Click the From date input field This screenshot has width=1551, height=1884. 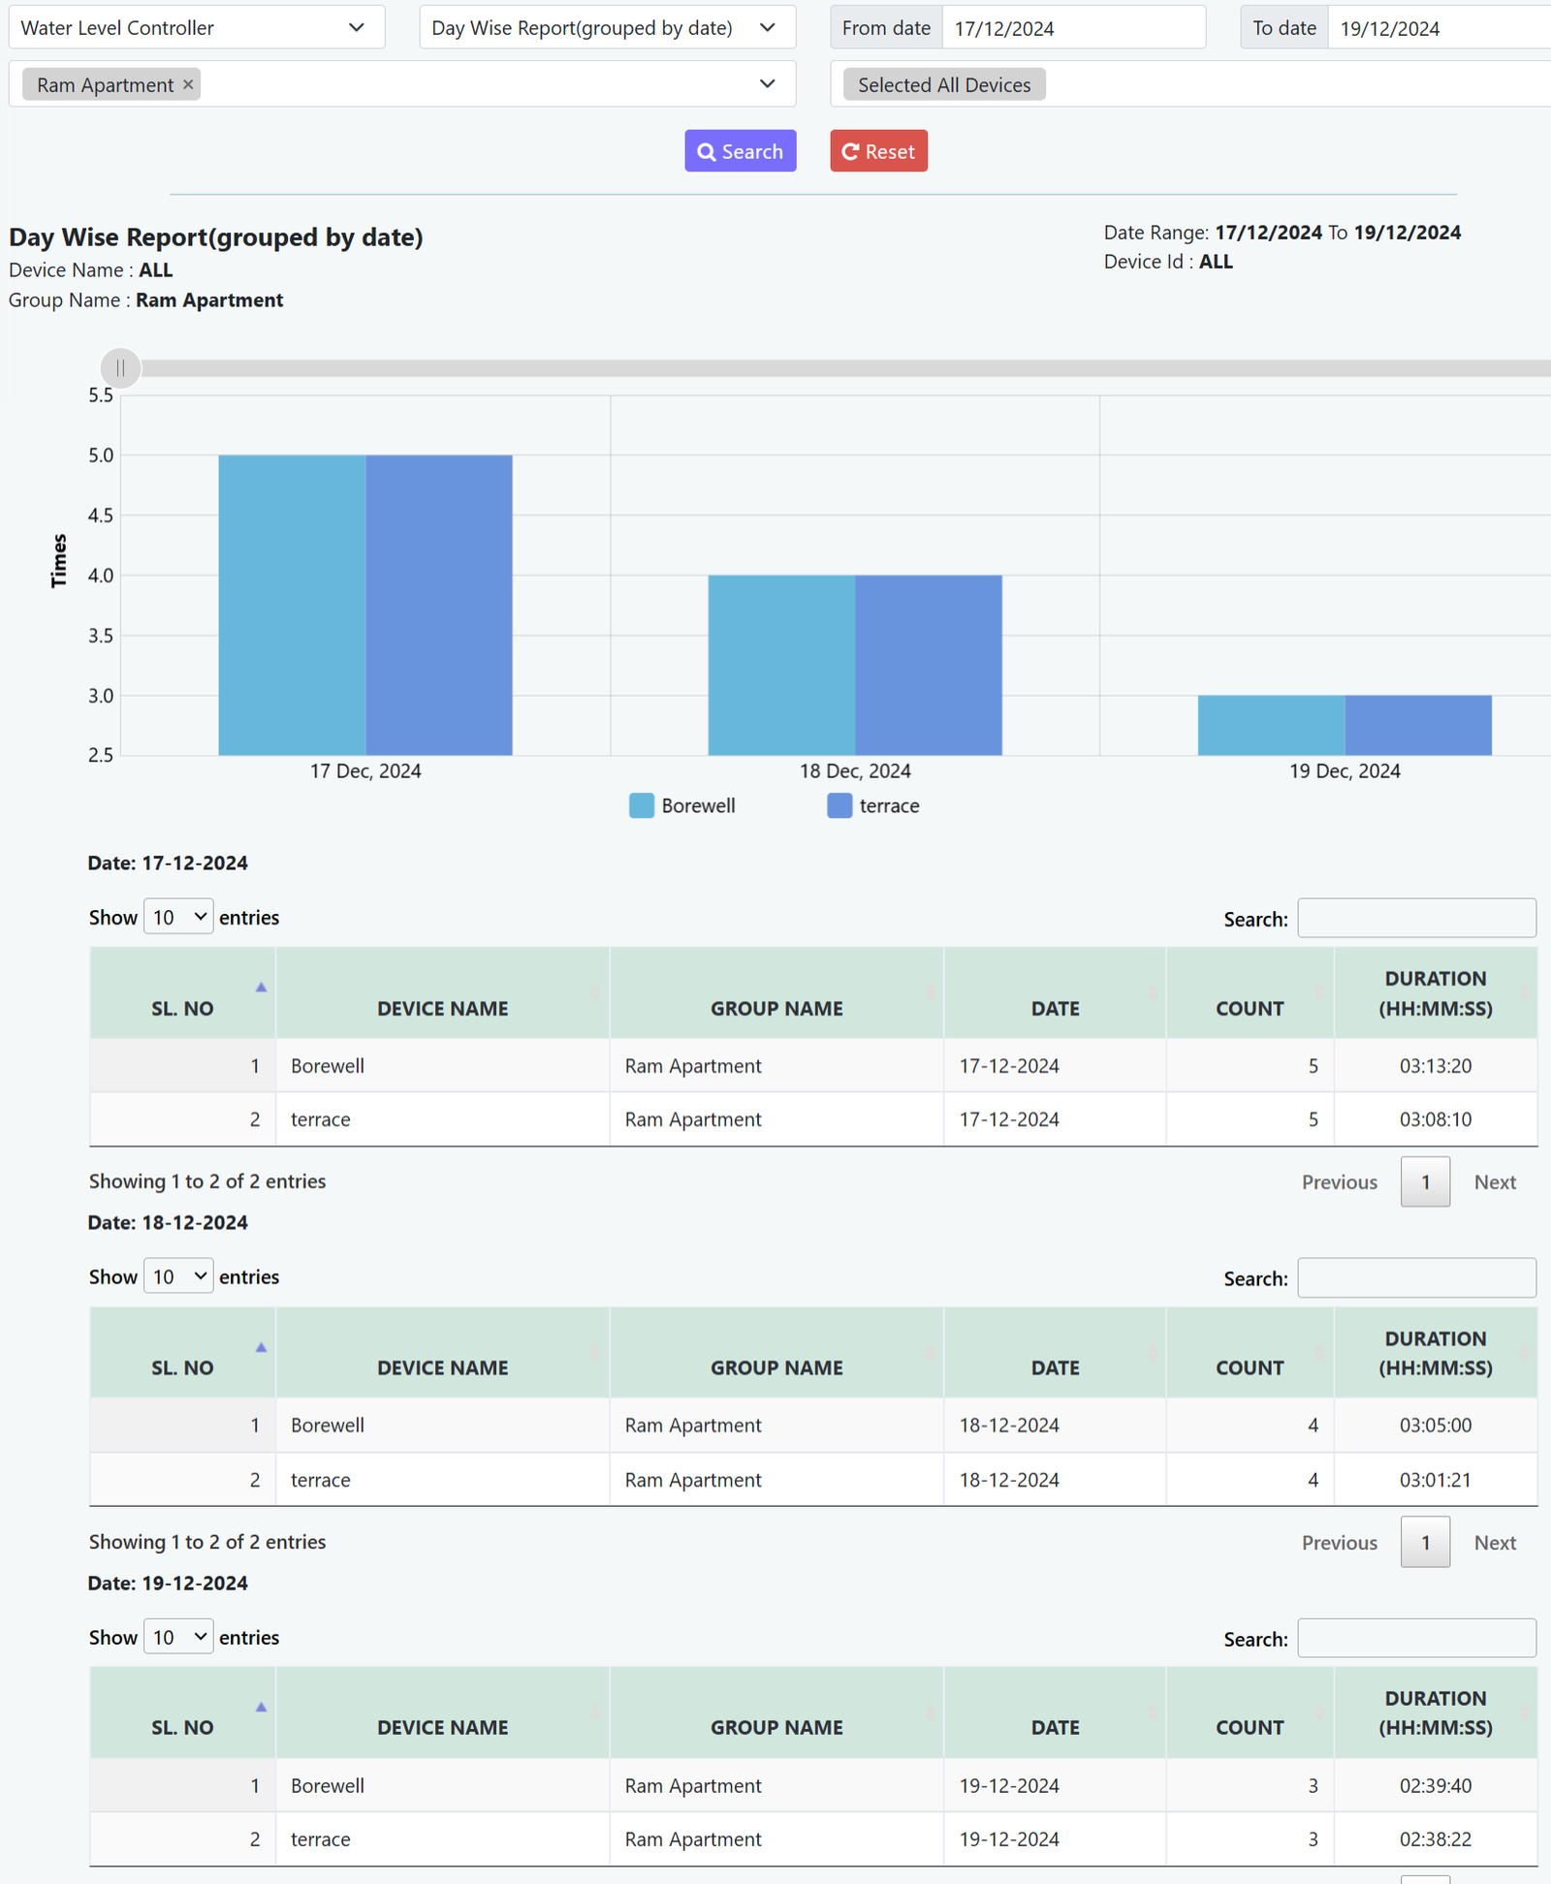point(1072,28)
